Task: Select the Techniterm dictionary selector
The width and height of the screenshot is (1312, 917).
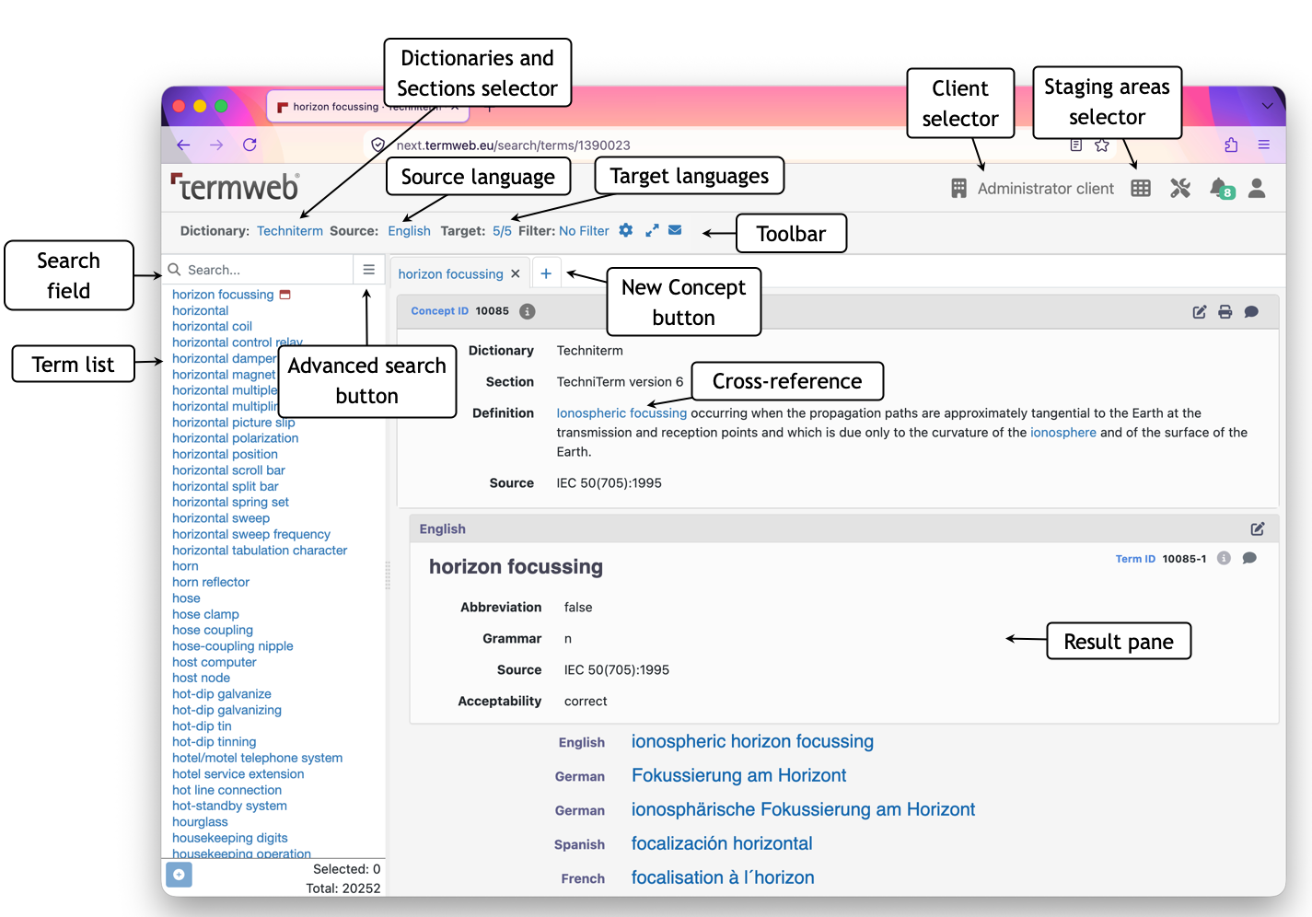Action: [x=290, y=231]
